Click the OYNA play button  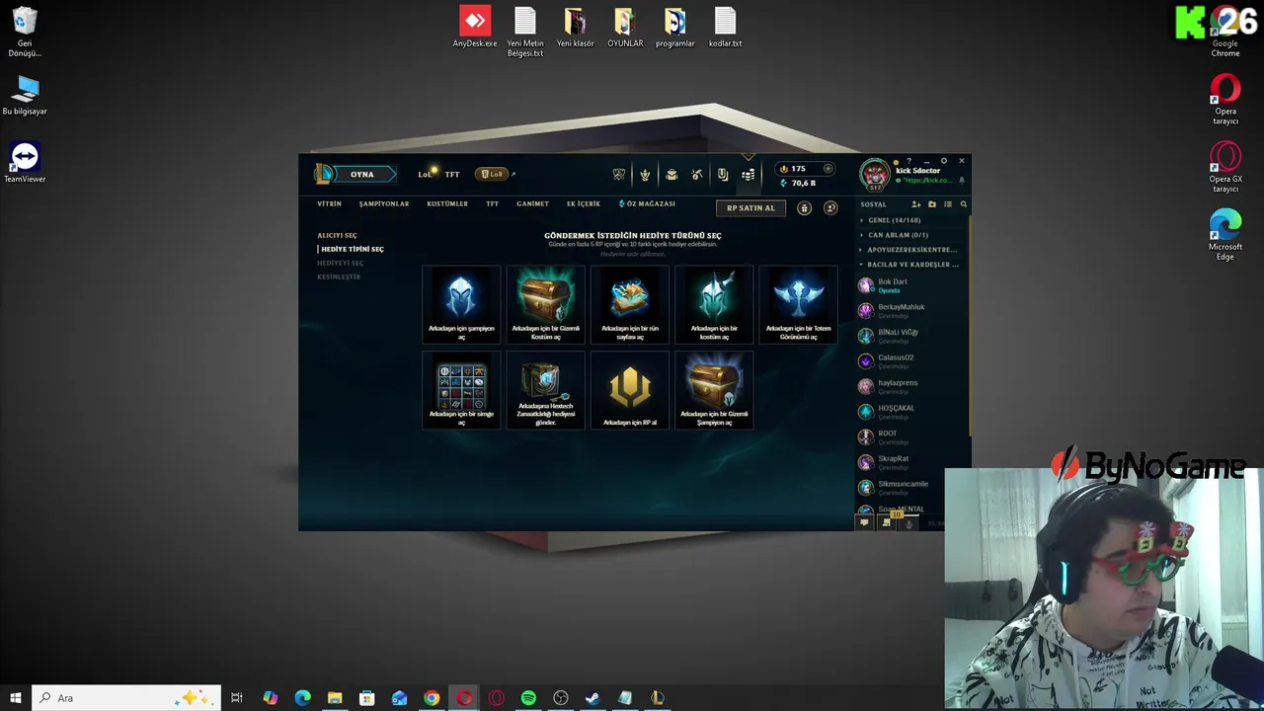(x=362, y=175)
